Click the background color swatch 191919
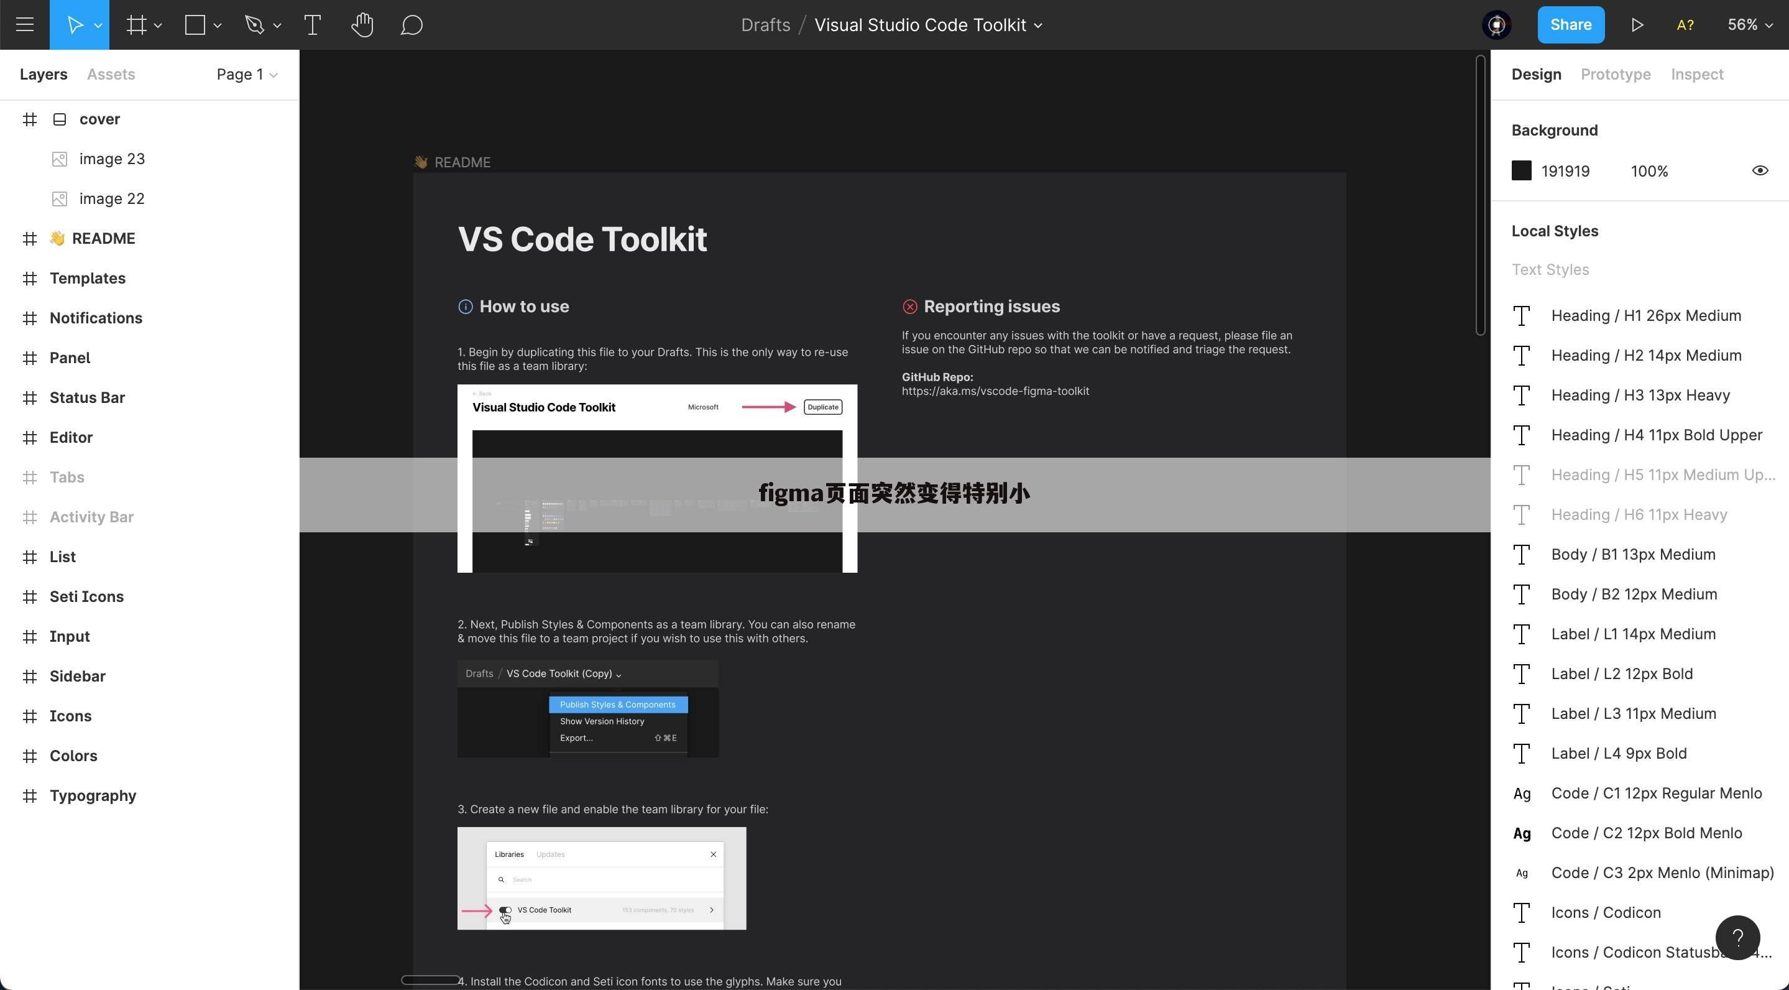Screen dimensions: 1789x990 coord(1522,171)
